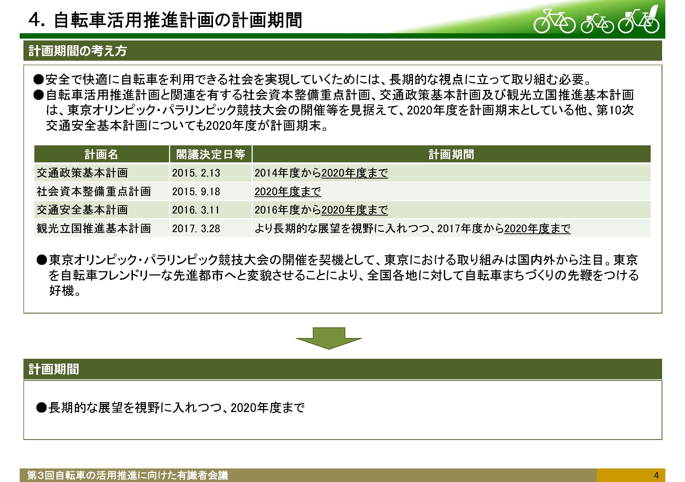
Task: Click the word 好機。
Action: tap(65, 291)
